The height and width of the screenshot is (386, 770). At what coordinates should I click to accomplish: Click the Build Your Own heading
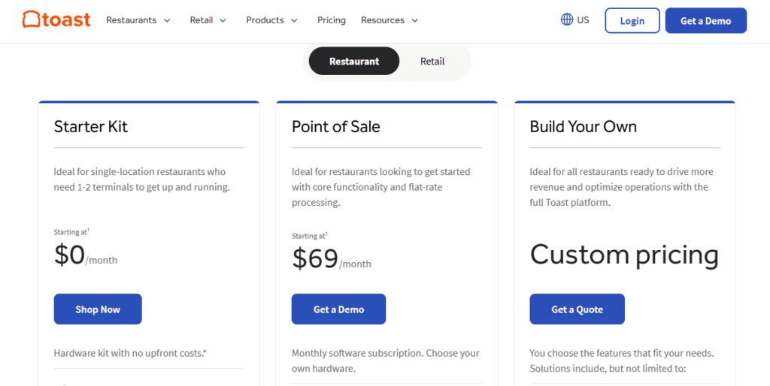[x=583, y=127]
